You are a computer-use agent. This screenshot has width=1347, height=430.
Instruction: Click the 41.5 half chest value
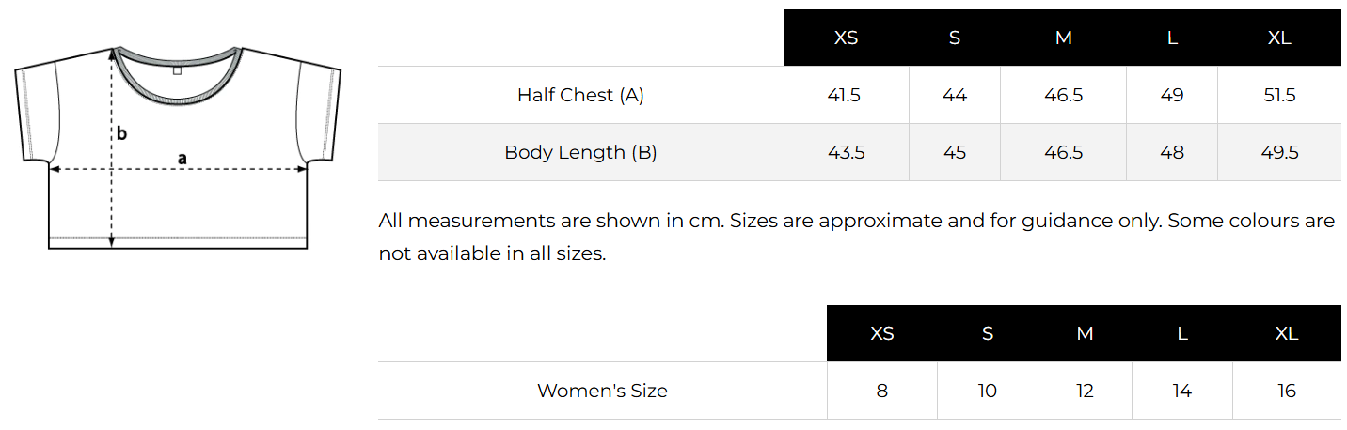(x=846, y=95)
